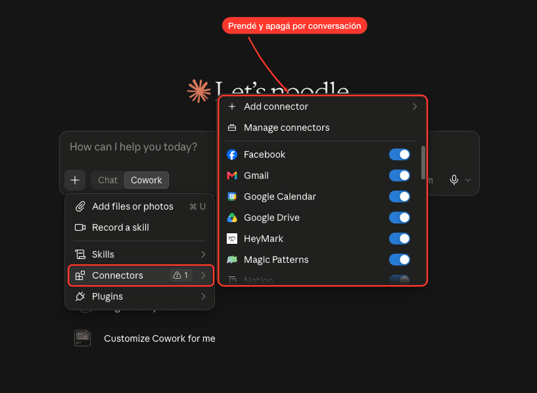The width and height of the screenshot is (537, 393).
Task: Expand the Skills submenu arrow
Action: (x=203, y=254)
